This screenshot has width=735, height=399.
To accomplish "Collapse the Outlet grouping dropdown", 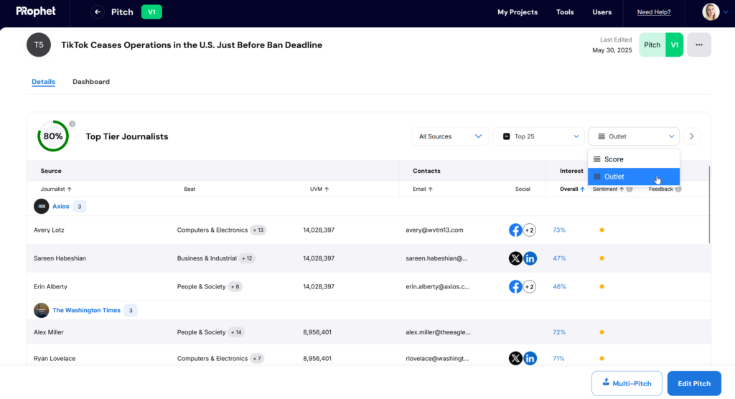I will [634, 136].
